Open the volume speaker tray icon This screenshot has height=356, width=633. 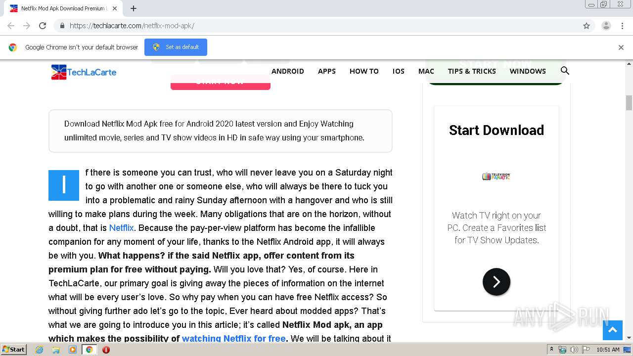point(574,350)
